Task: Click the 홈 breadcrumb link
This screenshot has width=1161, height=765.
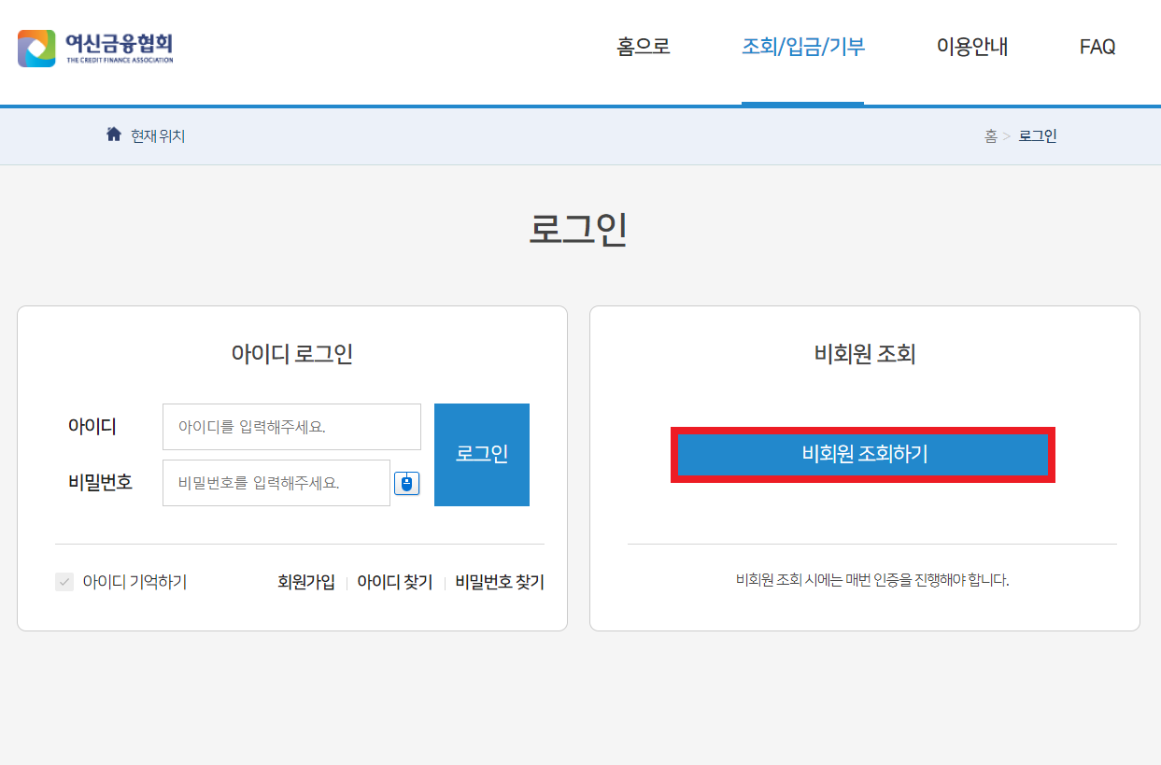Action: click(991, 136)
